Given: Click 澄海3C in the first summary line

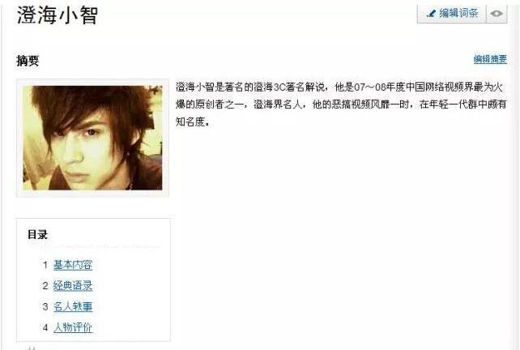Looking at the screenshot, I should pyautogui.click(x=267, y=87).
